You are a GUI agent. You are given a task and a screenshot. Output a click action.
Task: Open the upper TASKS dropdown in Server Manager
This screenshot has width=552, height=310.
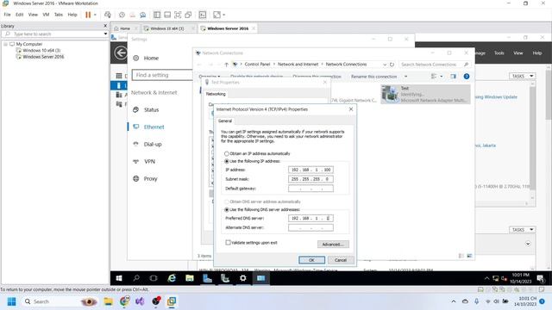point(522,77)
